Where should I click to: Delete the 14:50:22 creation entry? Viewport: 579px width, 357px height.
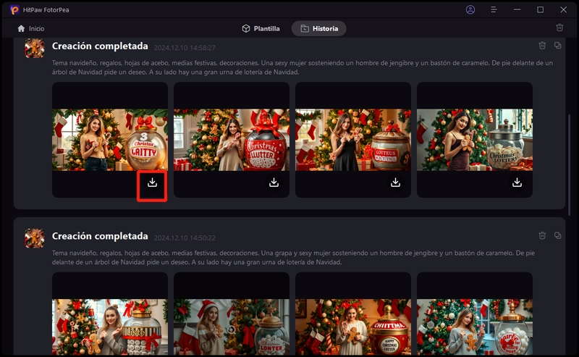[x=542, y=235]
